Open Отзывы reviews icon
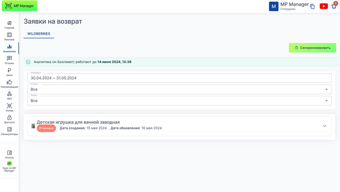 pyautogui.click(x=9, y=59)
